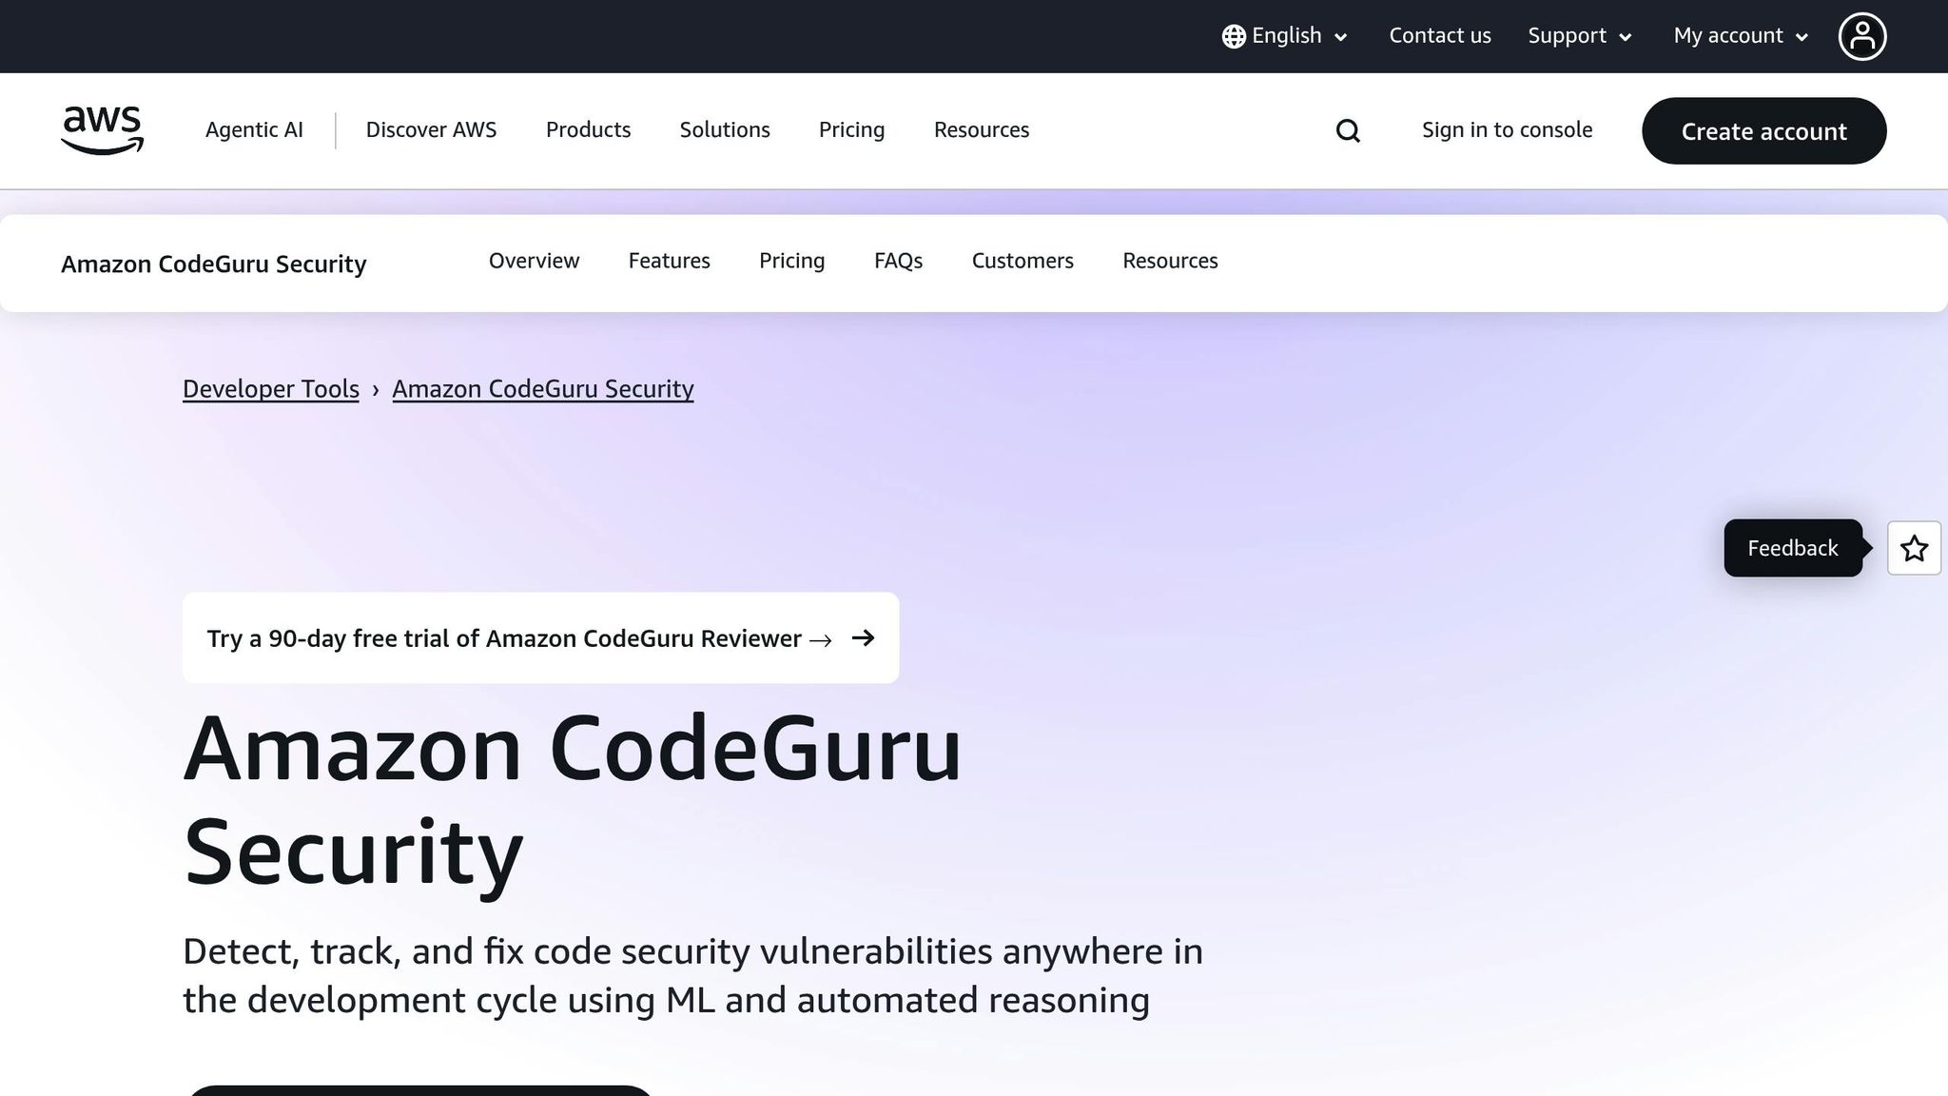Expand the My account dropdown
Image resolution: width=1948 pixels, height=1096 pixels.
tap(1740, 36)
